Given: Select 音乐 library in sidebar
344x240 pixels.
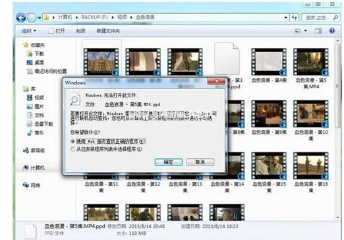Looking at the screenshot, I should tap(36, 133).
